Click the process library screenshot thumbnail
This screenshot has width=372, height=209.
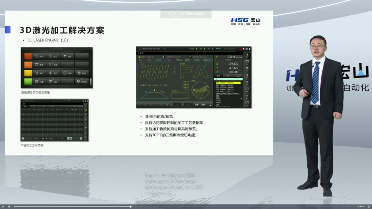[54, 120]
